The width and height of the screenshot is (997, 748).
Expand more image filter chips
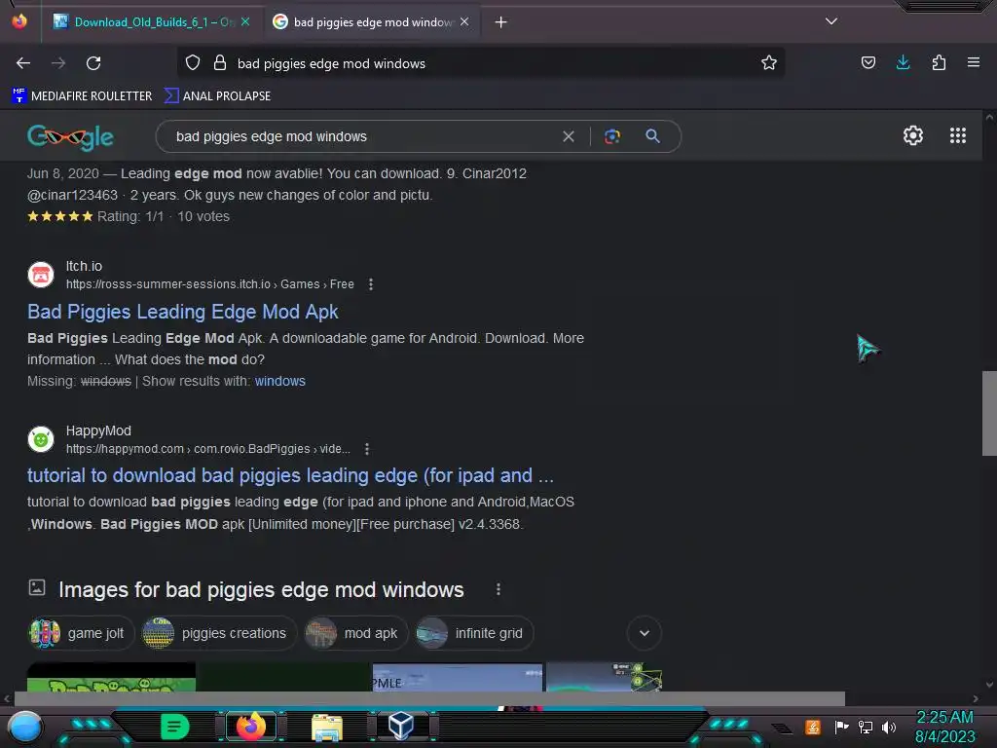pos(645,633)
